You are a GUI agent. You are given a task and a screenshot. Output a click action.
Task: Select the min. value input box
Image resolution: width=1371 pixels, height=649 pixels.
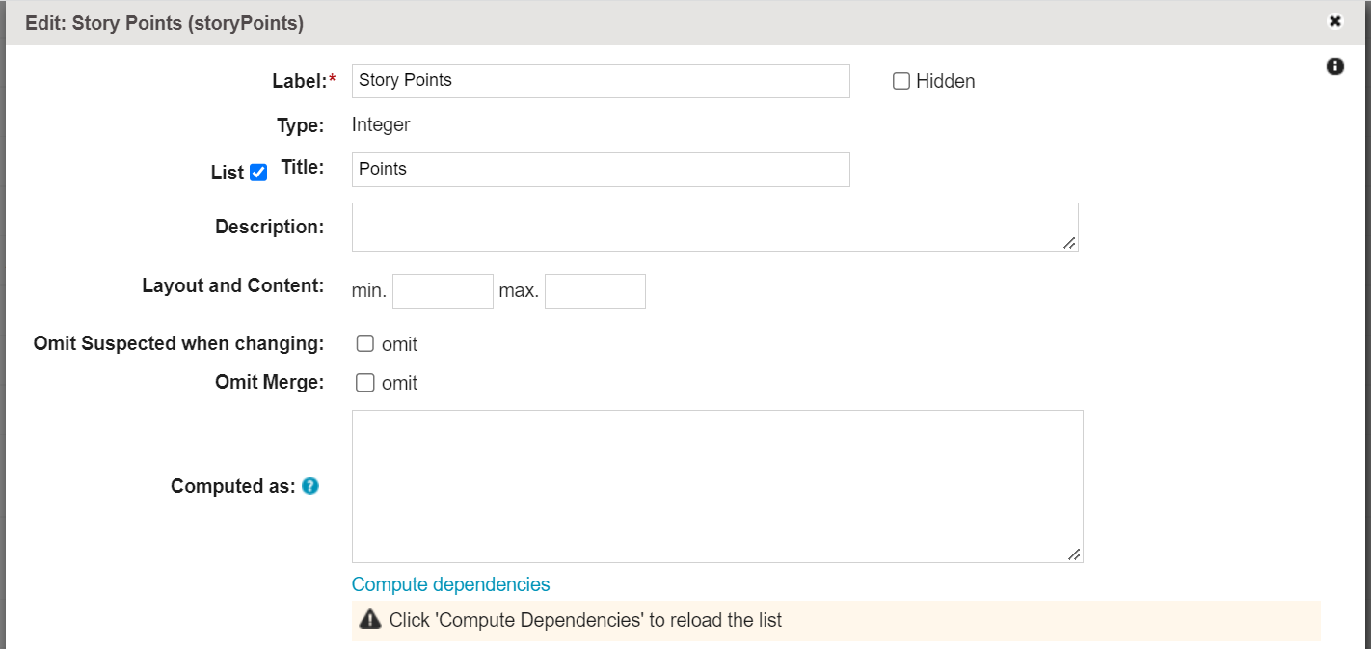[443, 291]
